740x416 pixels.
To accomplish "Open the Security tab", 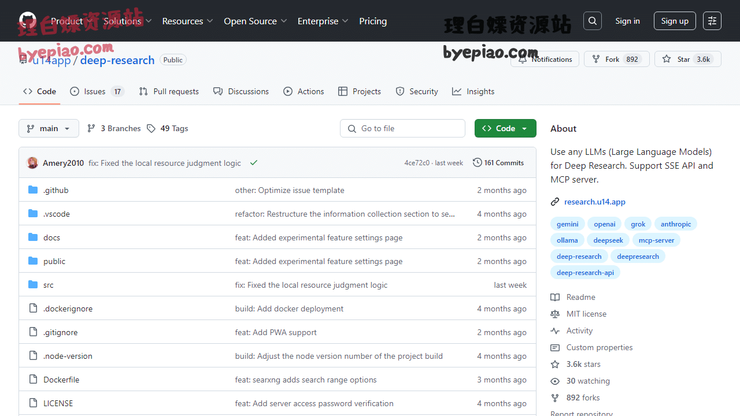I will tap(417, 91).
